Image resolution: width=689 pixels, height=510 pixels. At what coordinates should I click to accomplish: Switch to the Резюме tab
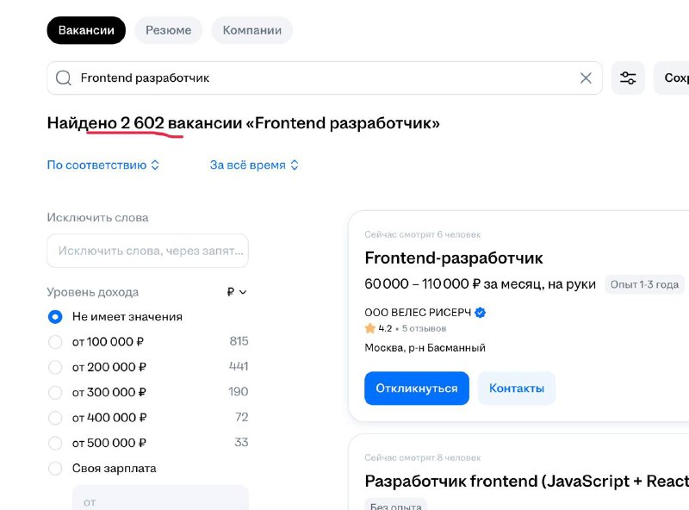pyautogui.click(x=168, y=30)
